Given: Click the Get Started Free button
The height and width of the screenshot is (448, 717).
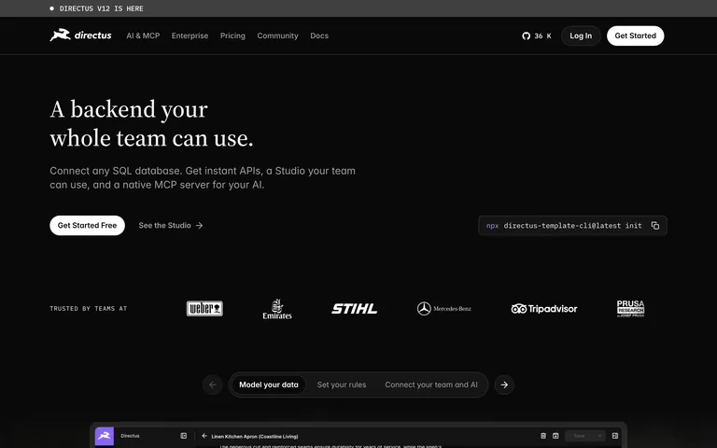Looking at the screenshot, I should click(87, 225).
